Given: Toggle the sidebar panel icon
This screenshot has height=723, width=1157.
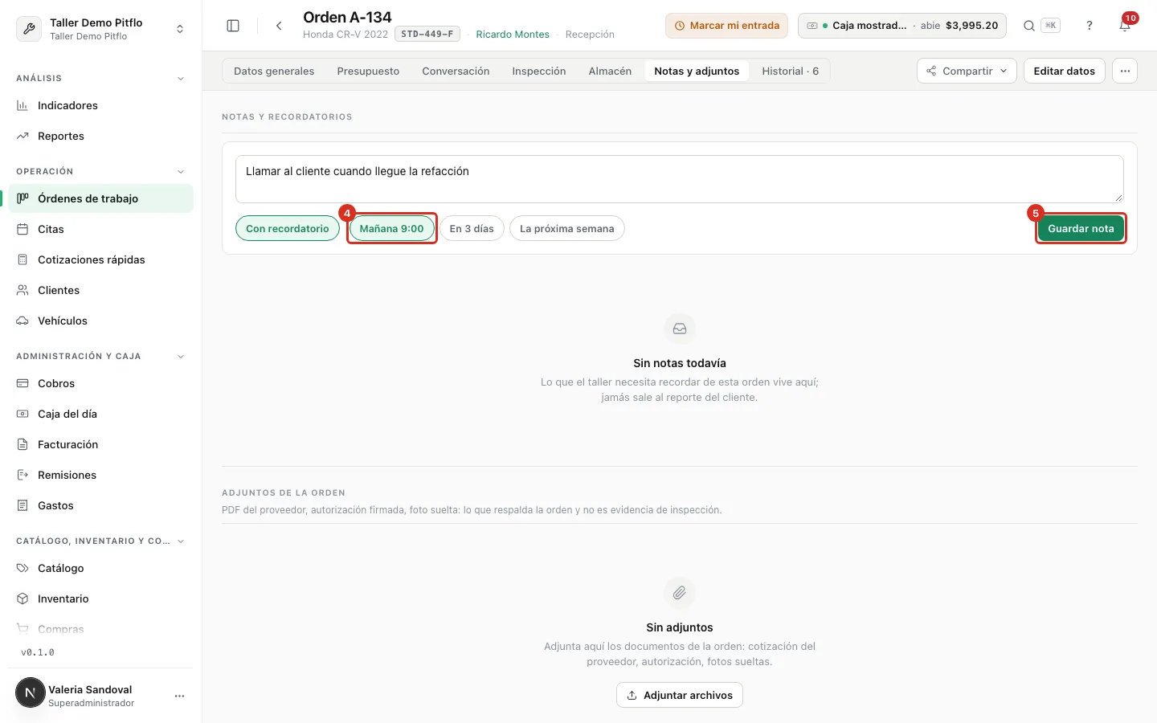Looking at the screenshot, I should tap(233, 26).
